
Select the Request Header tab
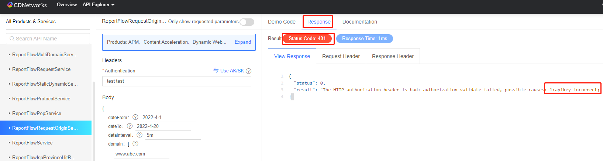point(341,56)
